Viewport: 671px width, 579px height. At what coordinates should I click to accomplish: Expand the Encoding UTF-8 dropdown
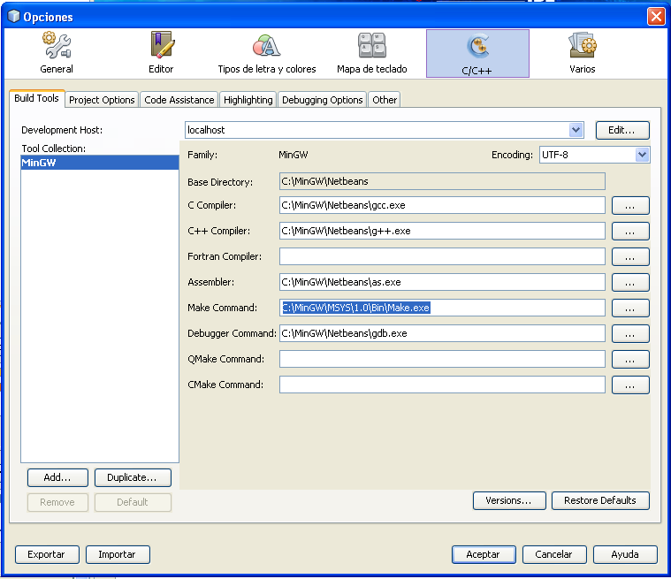coord(642,155)
